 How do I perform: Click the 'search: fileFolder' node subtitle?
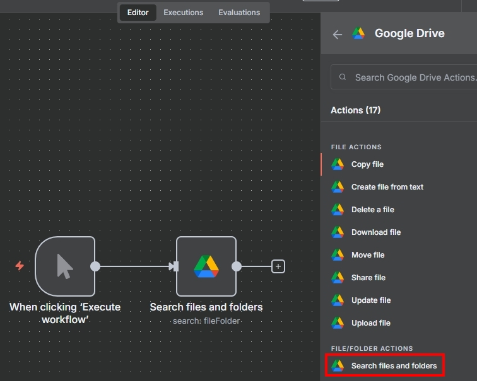[206, 321]
